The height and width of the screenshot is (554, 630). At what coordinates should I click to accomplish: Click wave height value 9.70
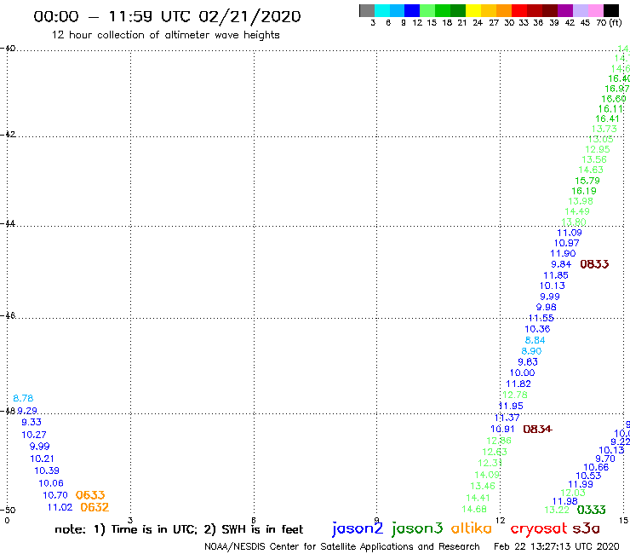point(605,459)
